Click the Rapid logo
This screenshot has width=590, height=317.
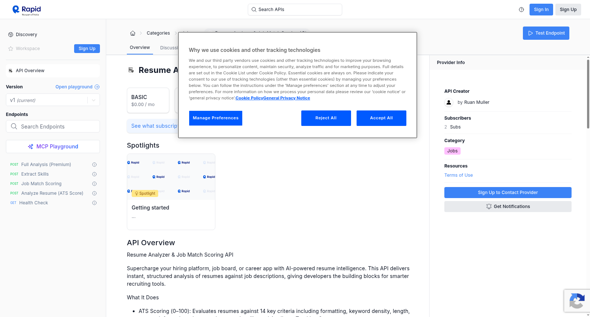(27, 10)
